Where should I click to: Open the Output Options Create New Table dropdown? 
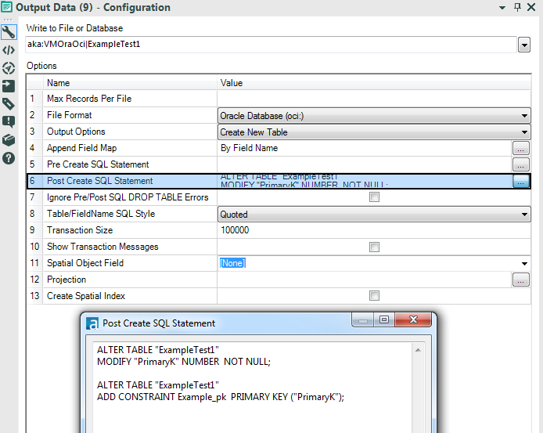point(524,132)
